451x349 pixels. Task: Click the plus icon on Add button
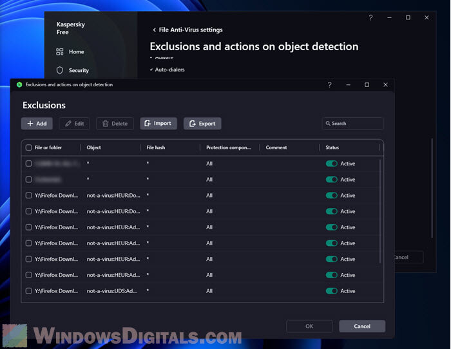pos(30,124)
